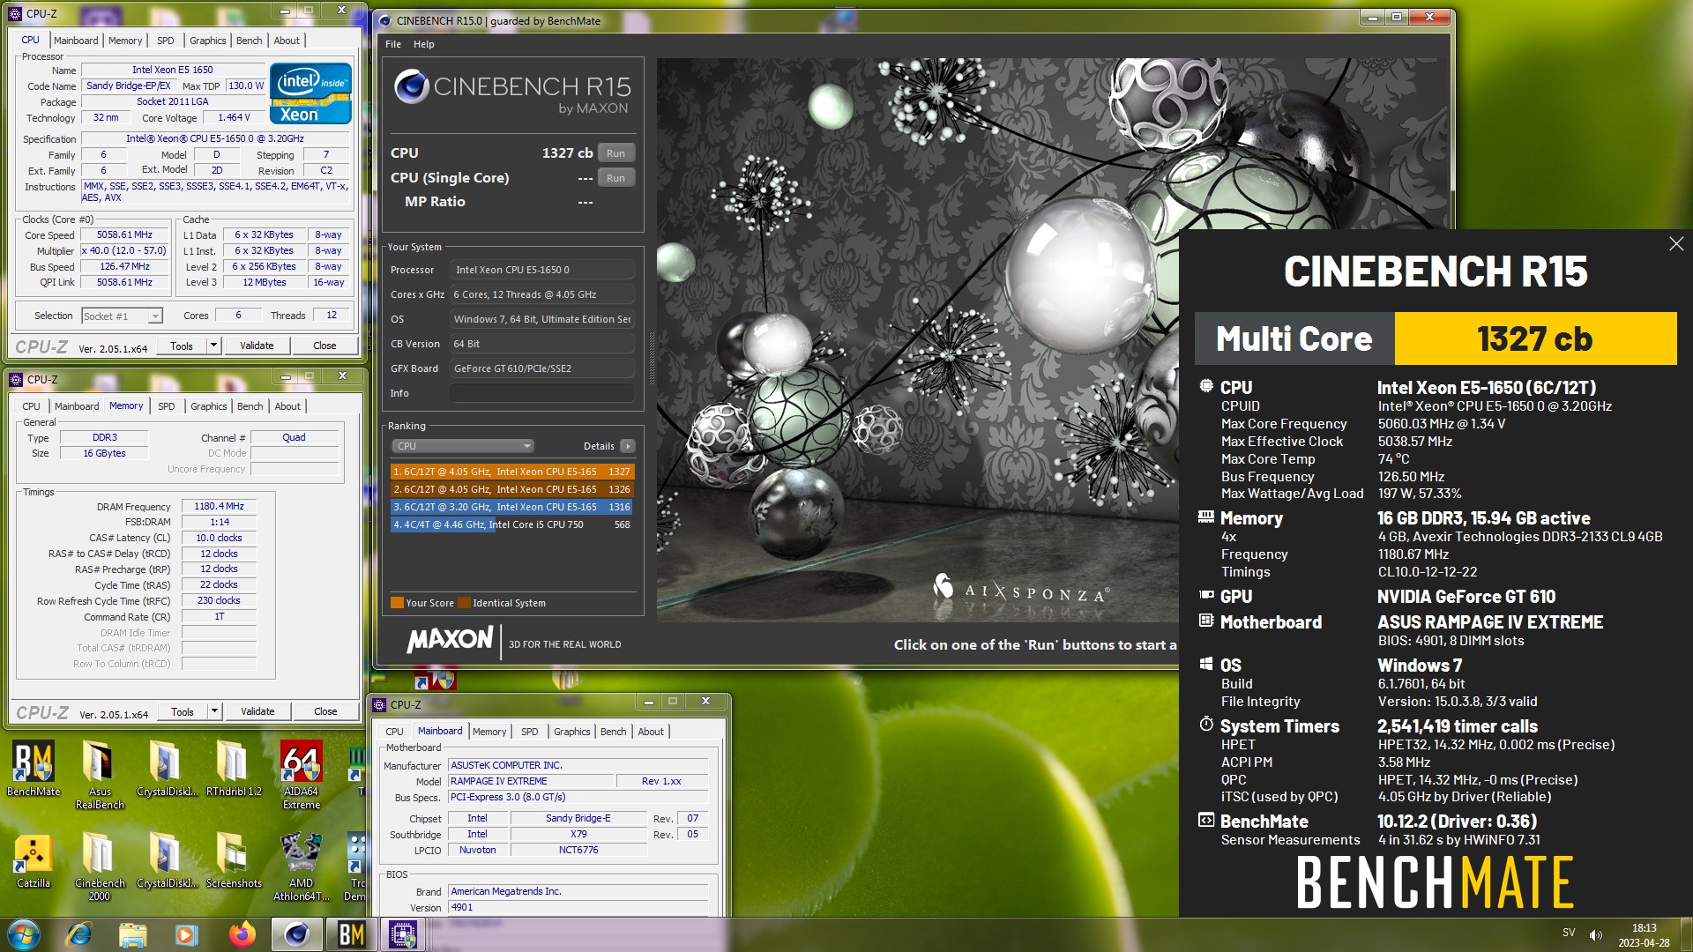Click Close in the CPU-Z Memory window
1693x952 pixels.
coord(325,711)
